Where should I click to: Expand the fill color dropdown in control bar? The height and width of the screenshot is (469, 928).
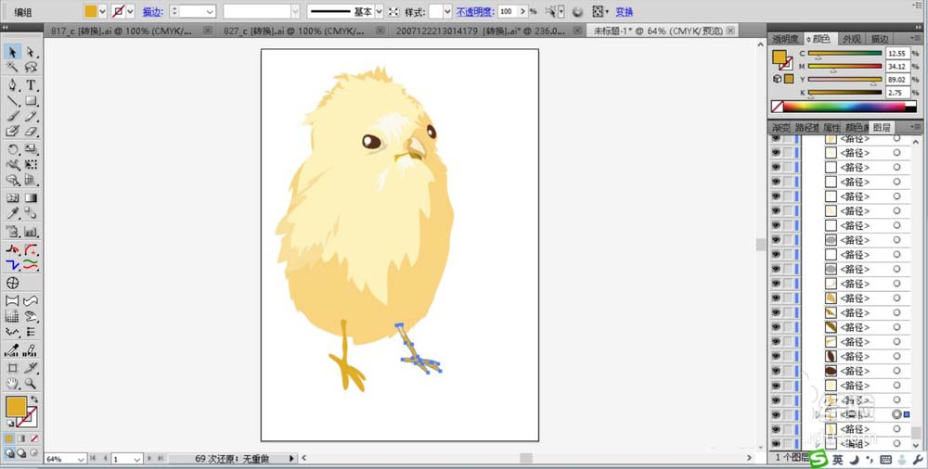104,12
